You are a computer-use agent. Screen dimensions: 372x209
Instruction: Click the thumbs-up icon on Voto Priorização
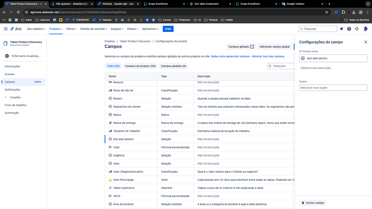click(110, 180)
